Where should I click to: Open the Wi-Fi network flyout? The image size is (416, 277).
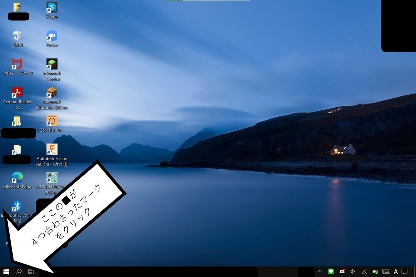[364, 272]
